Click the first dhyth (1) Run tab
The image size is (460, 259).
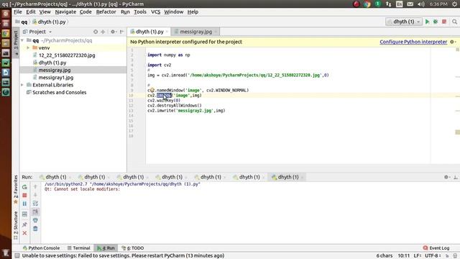tap(56, 177)
